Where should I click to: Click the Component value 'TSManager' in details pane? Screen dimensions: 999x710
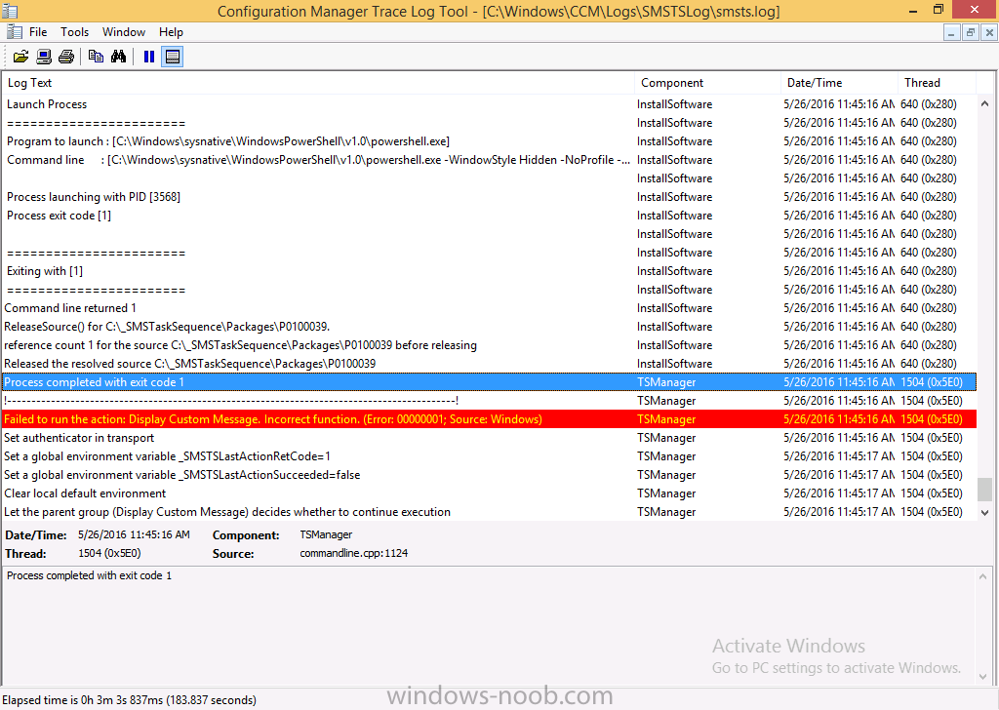click(x=326, y=534)
